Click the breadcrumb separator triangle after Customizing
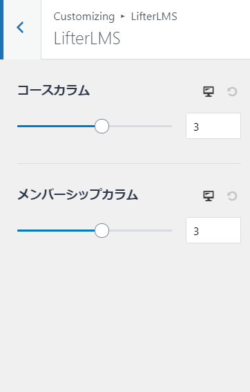Viewport: 250px width, 392px height. 123,17
